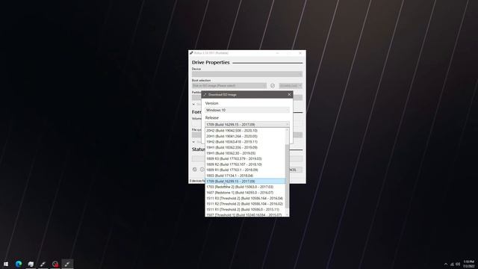Open the Rufus language globe icon
The width and height of the screenshot is (478, 269).
pos(195,170)
